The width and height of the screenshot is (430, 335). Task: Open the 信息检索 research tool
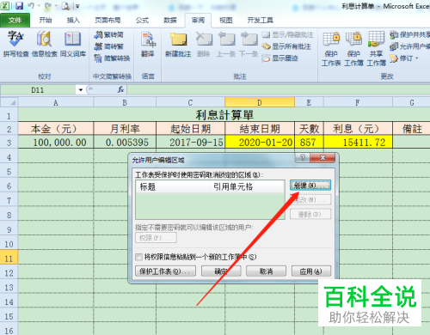[x=45, y=44]
